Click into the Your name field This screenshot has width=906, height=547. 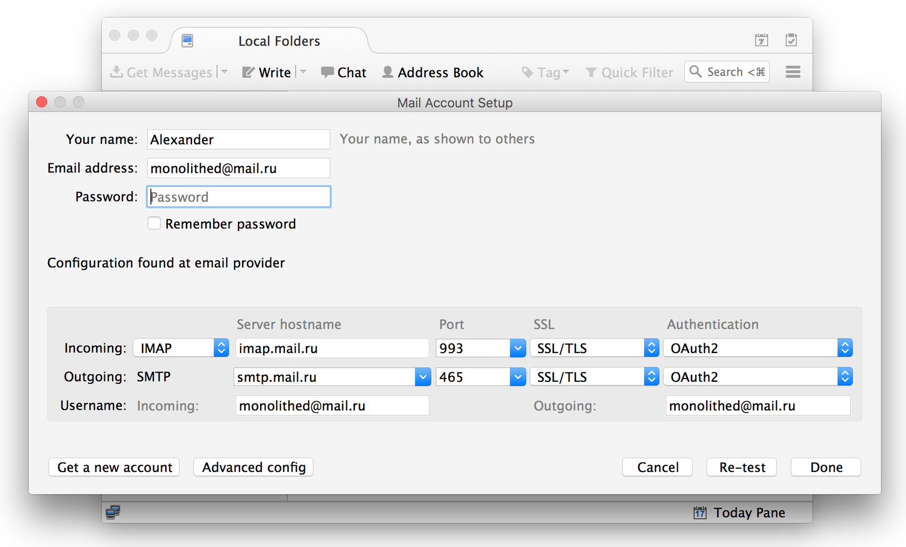click(x=238, y=140)
